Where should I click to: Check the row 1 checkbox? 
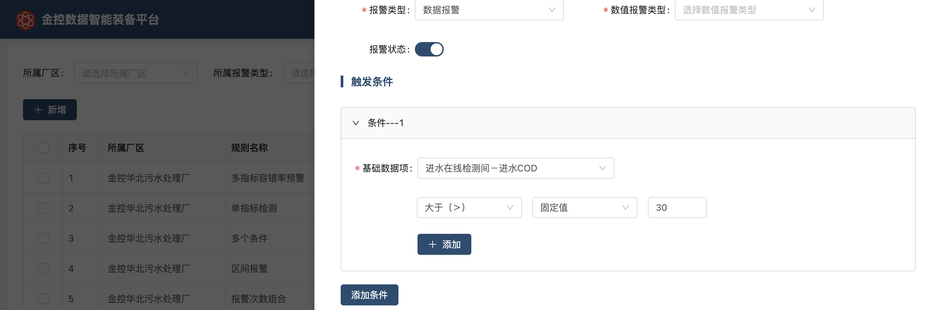[43, 178]
